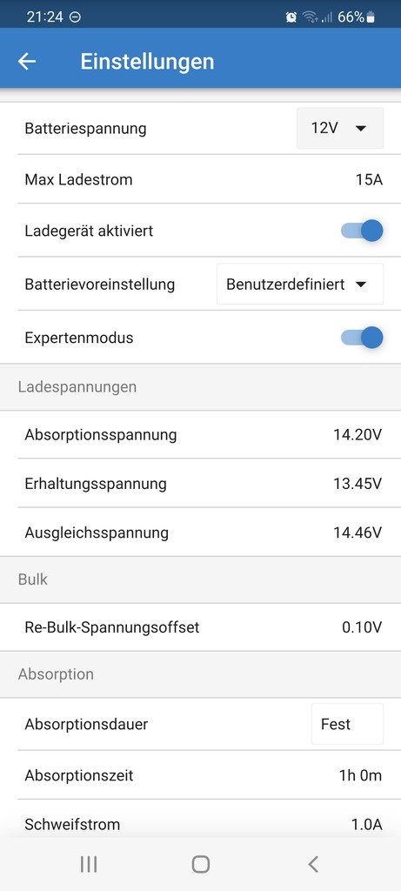The height and width of the screenshot is (891, 401).
Task: Open the Batteriespannung 12V dropdown
Action: [x=340, y=129]
